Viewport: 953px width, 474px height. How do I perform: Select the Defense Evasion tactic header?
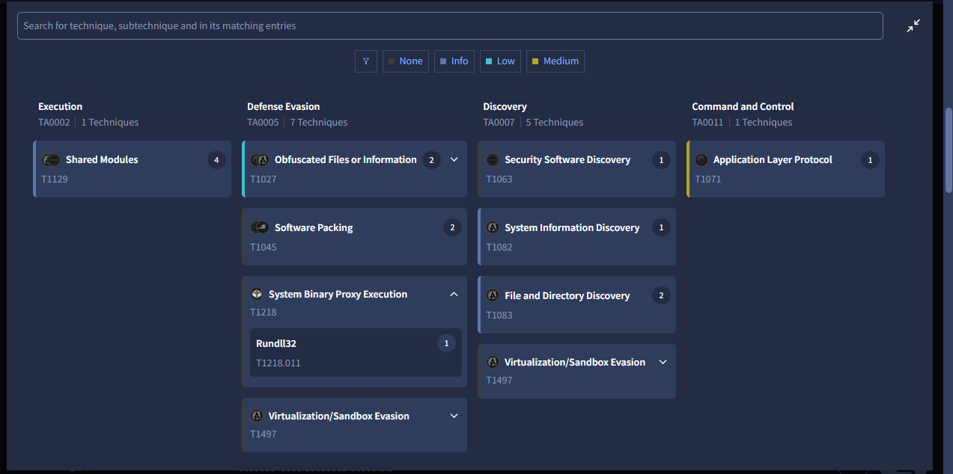[284, 107]
